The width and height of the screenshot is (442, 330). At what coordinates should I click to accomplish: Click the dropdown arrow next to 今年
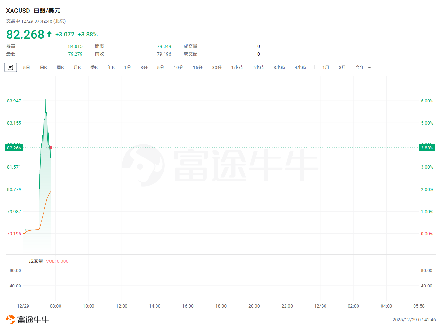point(369,68)
